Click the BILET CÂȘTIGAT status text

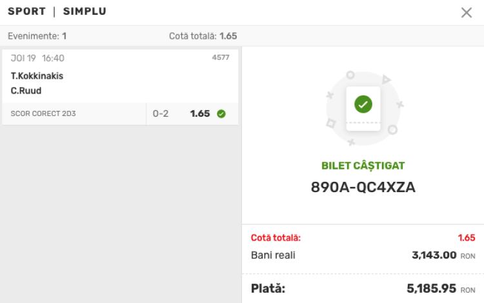[x=363, y=166]
